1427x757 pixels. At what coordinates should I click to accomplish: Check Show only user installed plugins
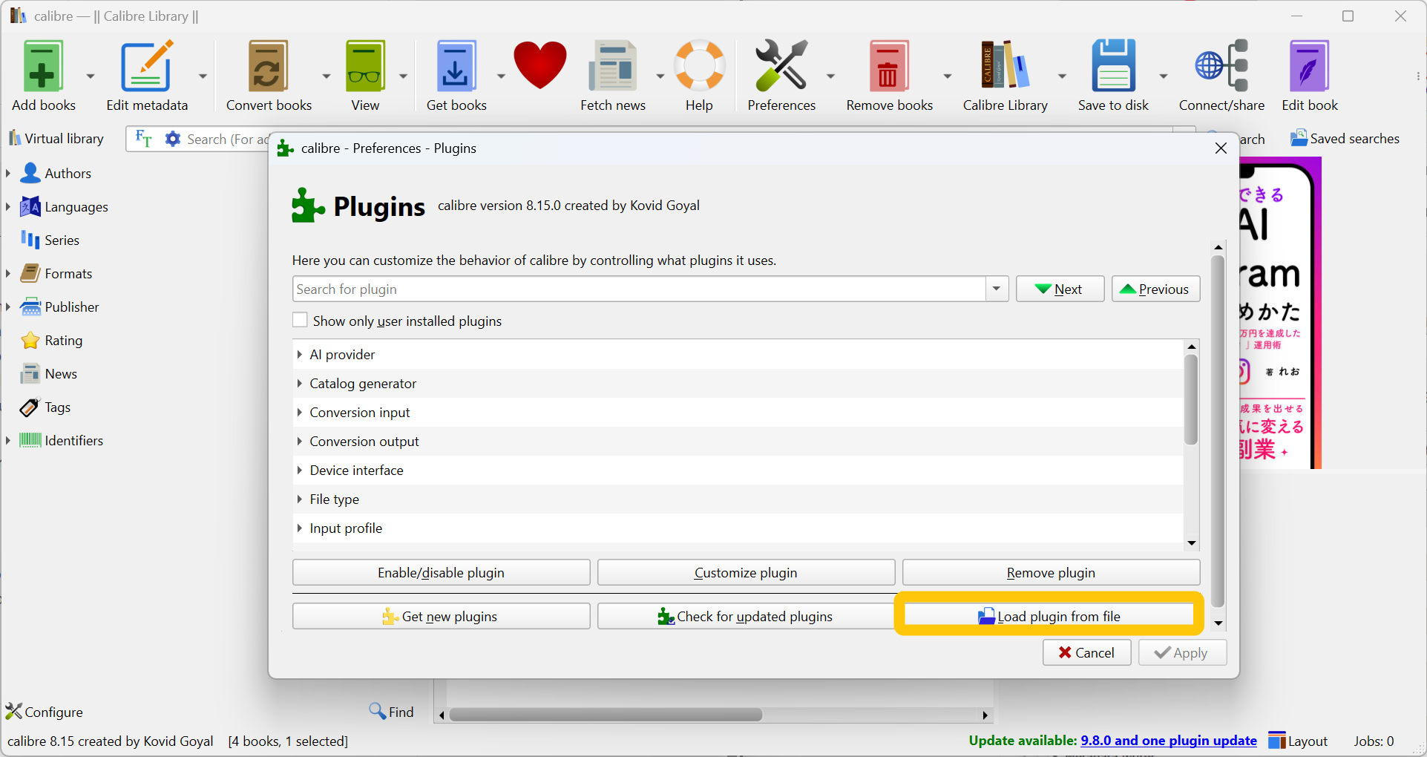click(300, 321)
